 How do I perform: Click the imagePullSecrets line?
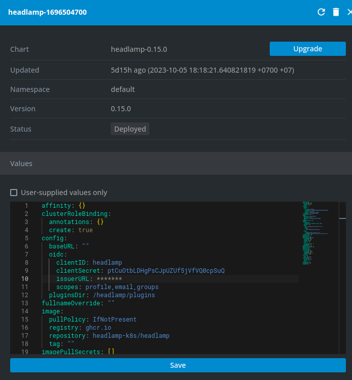[78, 352]
